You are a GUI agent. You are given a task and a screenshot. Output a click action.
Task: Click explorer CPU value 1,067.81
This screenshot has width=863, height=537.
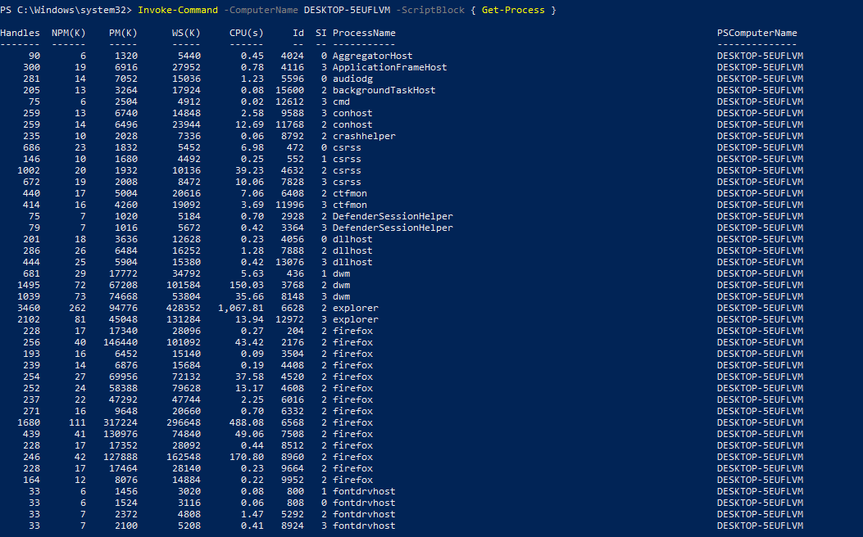tap(241, 308)
